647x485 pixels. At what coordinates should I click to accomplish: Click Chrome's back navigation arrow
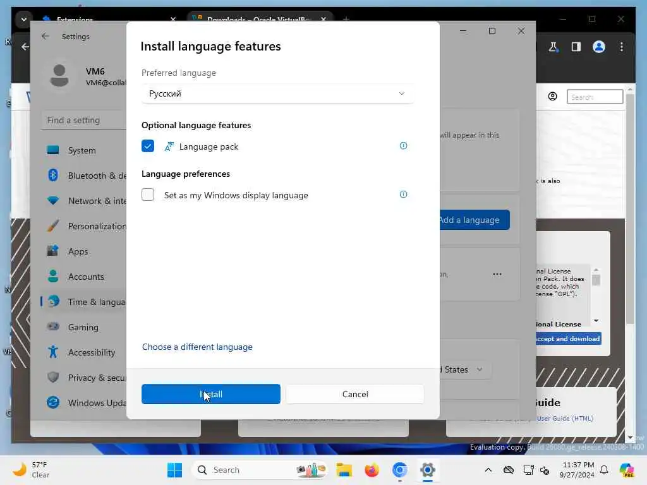pos(25,47)
